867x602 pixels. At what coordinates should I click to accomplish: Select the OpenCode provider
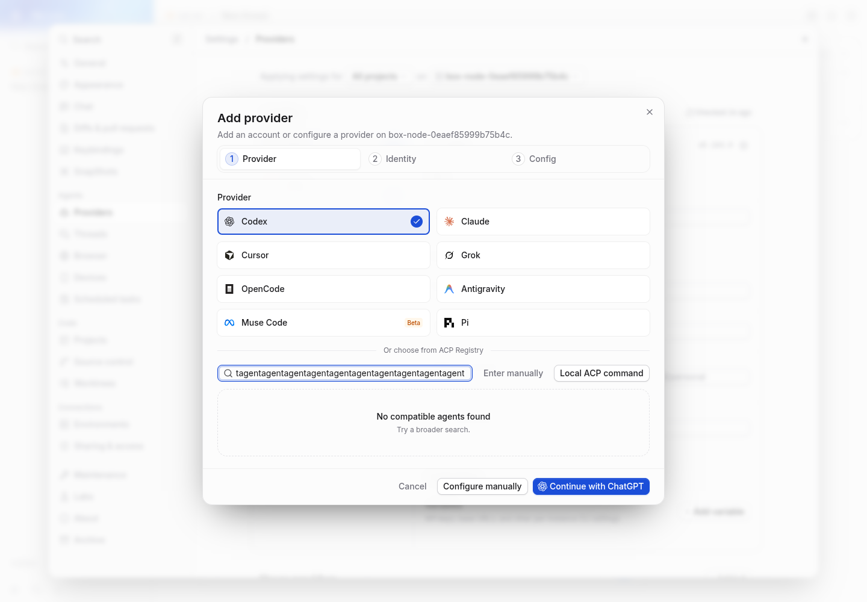[323, 289]
